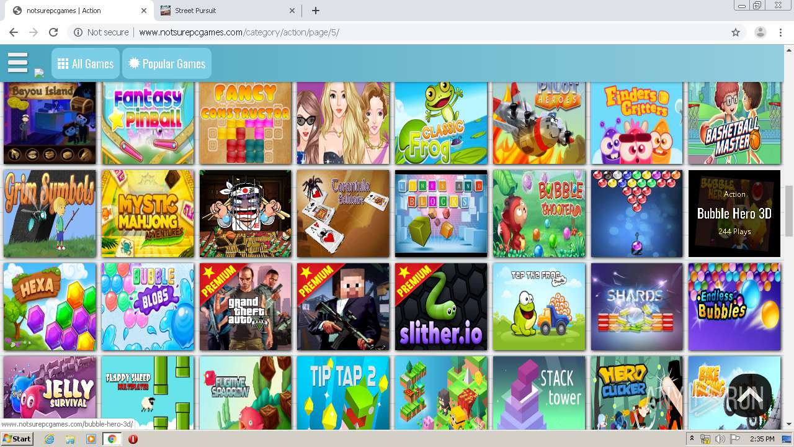This screenshot has height=447, width=794.
Task: Open the Stack Tower game
Action: (539, 392)
